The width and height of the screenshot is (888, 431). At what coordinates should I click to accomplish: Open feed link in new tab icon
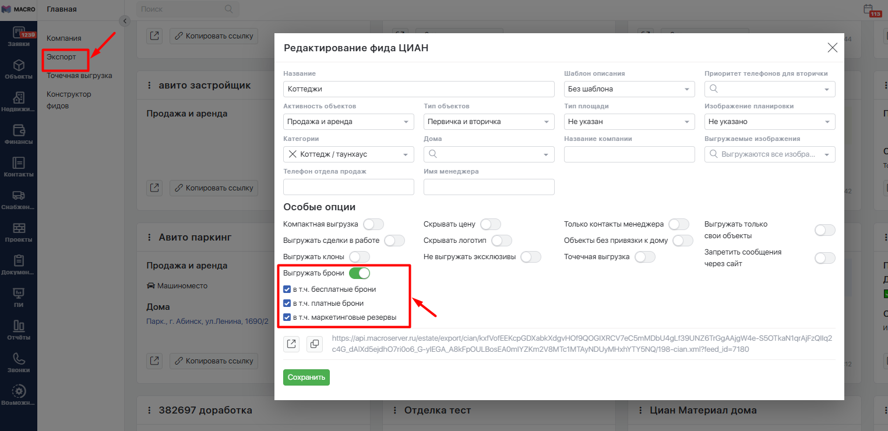coord(291,344)
